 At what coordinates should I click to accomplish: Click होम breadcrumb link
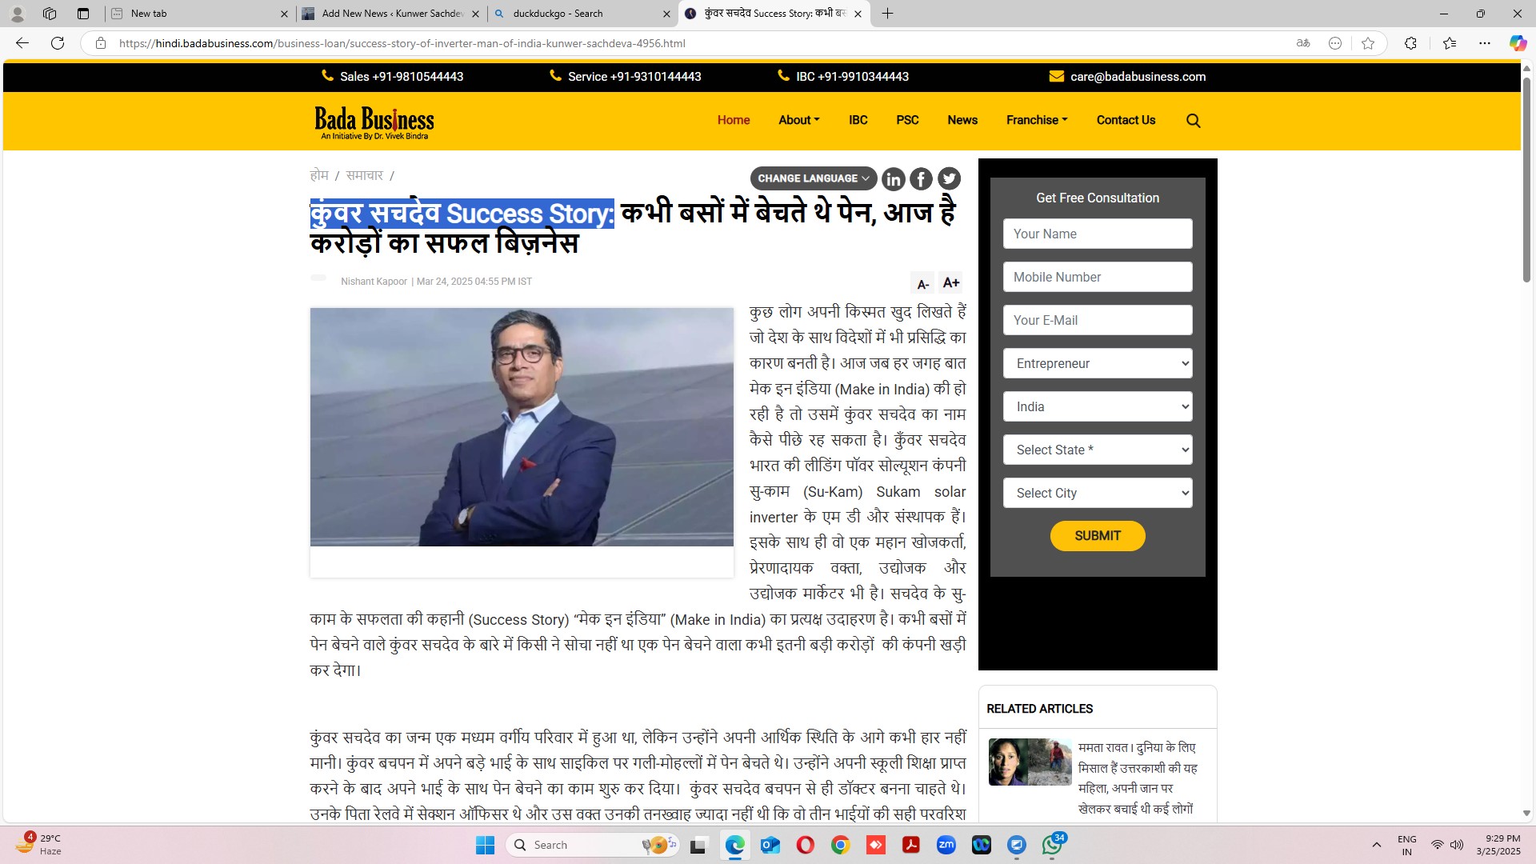click(x=319, y=175)
